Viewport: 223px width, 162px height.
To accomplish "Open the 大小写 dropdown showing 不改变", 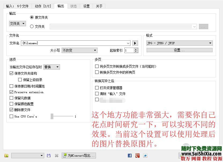I will coord(79,50).
